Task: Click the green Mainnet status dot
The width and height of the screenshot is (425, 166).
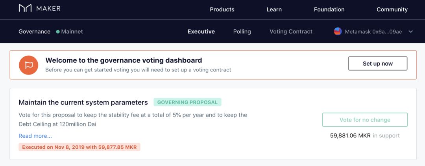Action: [58, 32]
